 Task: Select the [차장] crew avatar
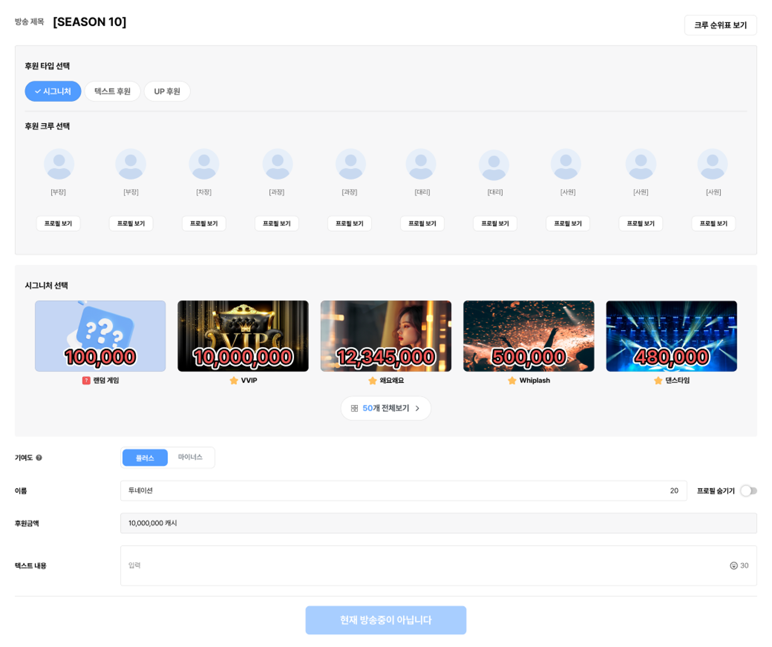click(204, 164)
